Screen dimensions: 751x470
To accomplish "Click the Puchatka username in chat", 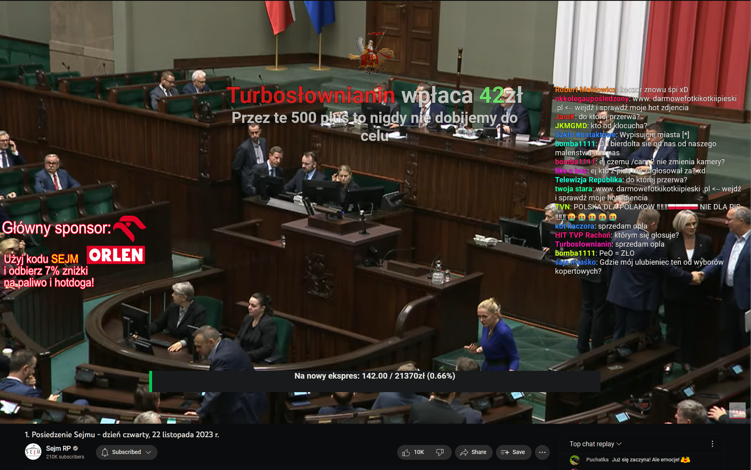I will [597, 460].
